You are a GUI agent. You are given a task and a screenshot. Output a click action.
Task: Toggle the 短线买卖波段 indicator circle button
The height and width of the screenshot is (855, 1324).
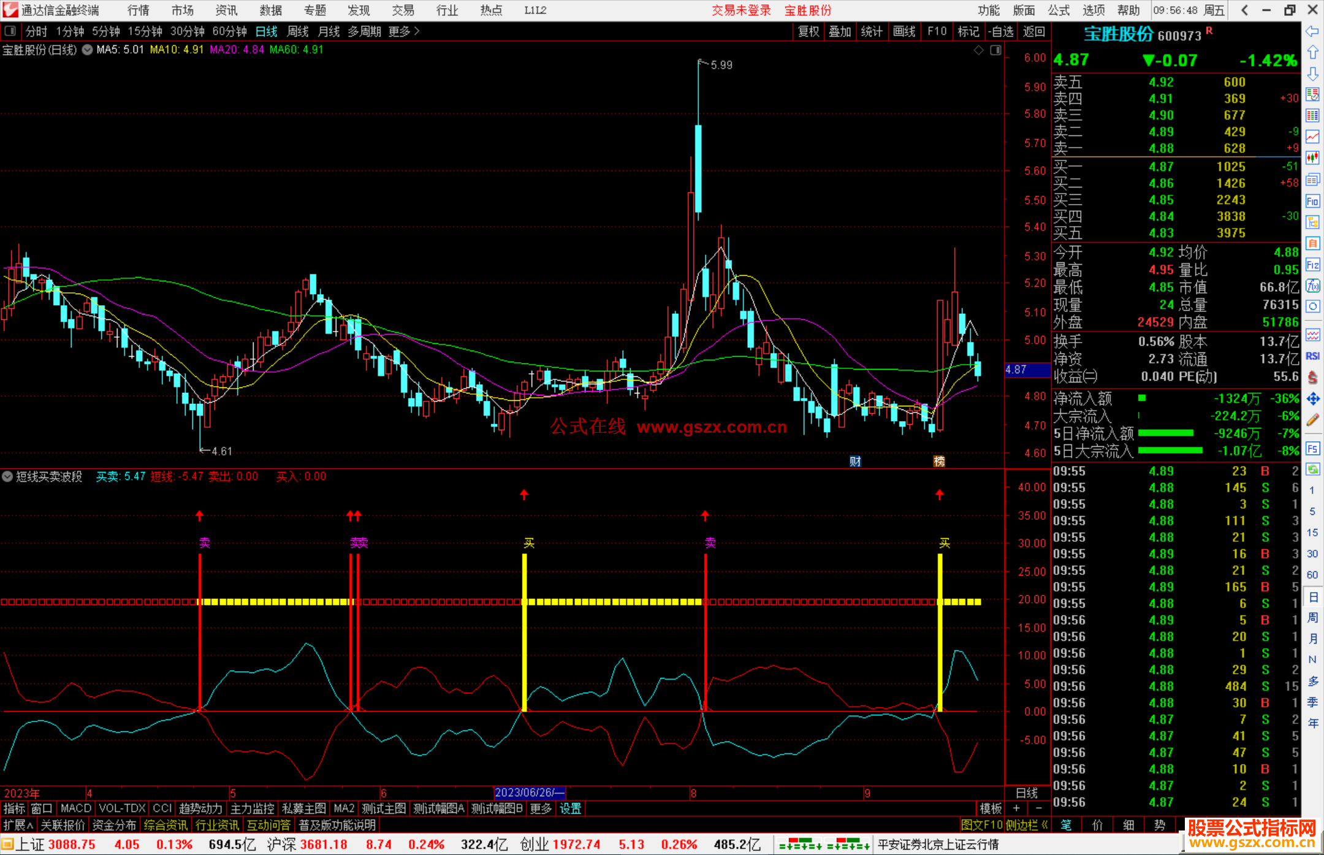(x=7, y=476)
